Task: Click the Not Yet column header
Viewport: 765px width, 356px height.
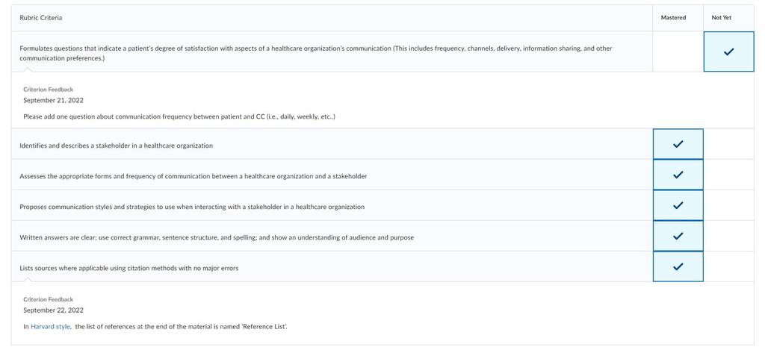Action: click(722, 18)
